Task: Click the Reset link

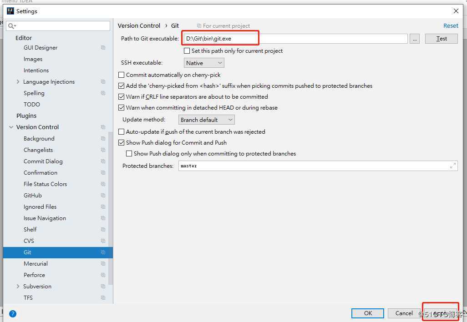Action: (x=451, y=26)
